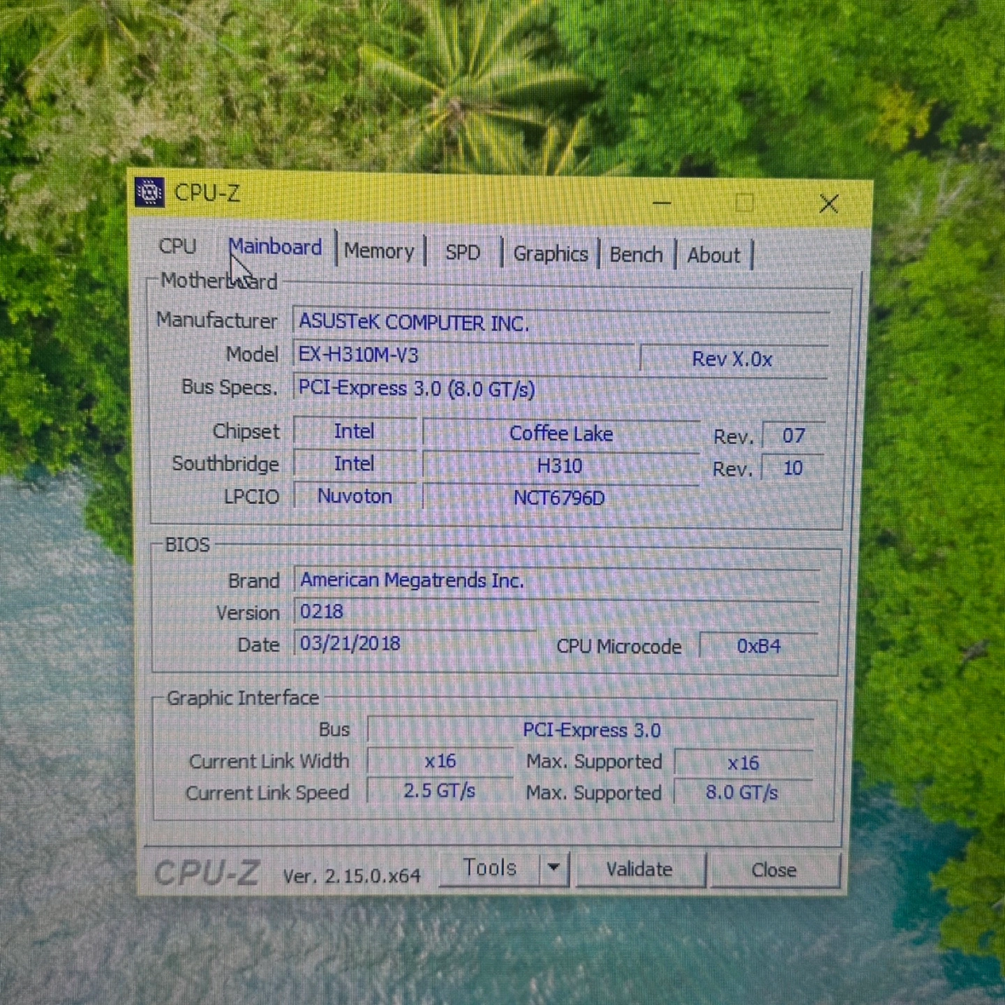Image resolution: width=1005 pixels, height=1005 pixels.
Task: Click the current link width x16
Action: (x=440, y=761)
